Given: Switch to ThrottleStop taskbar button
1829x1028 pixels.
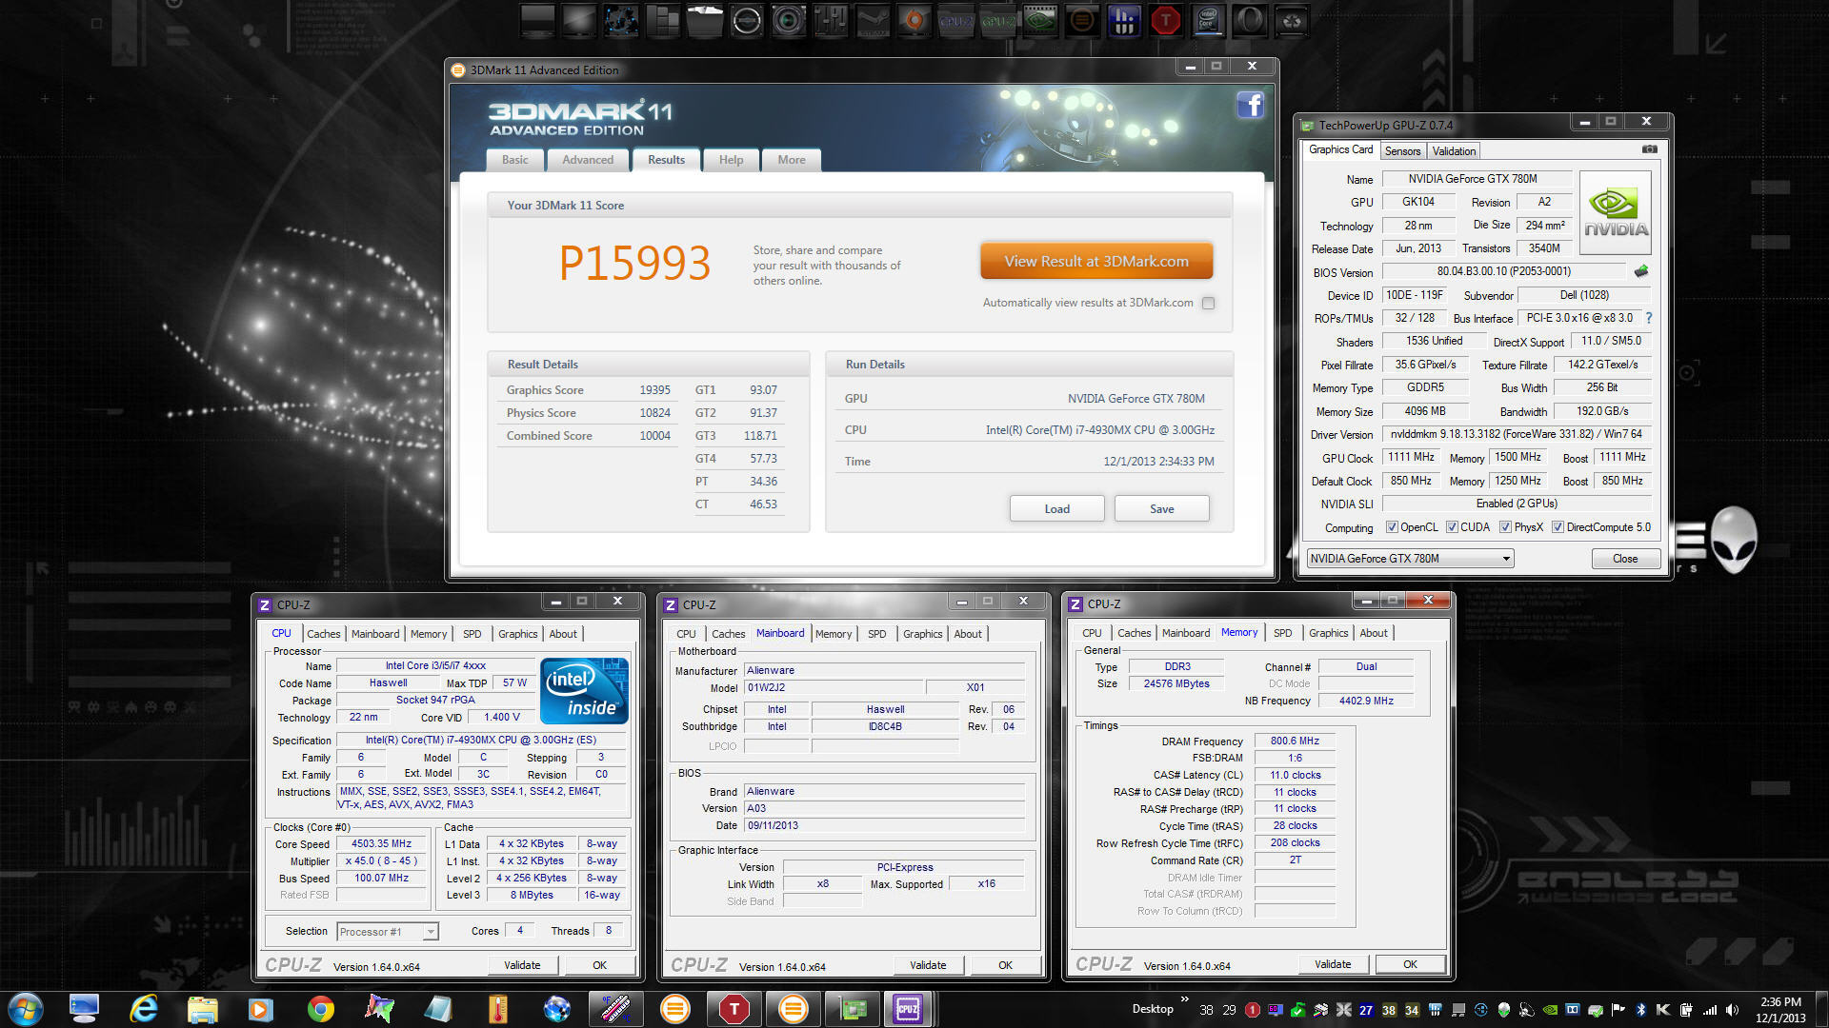Looking at the screenshot, I should point(734,1009).
